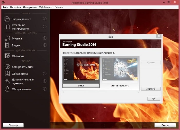Select the default fire skin thumbnail

[x=81, y=69]
